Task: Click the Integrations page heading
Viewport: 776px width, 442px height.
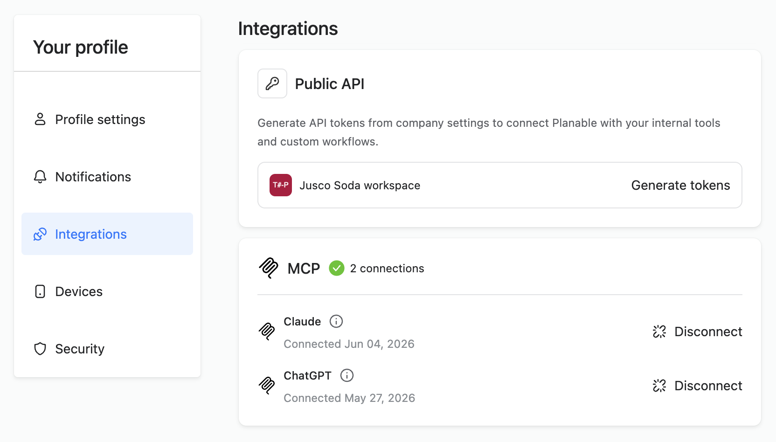Action: (x=288, y=28)
